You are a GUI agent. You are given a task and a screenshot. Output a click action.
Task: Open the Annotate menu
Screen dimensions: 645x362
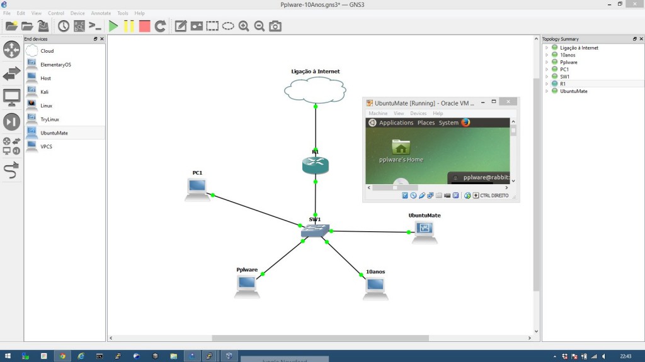coord(101,13)
